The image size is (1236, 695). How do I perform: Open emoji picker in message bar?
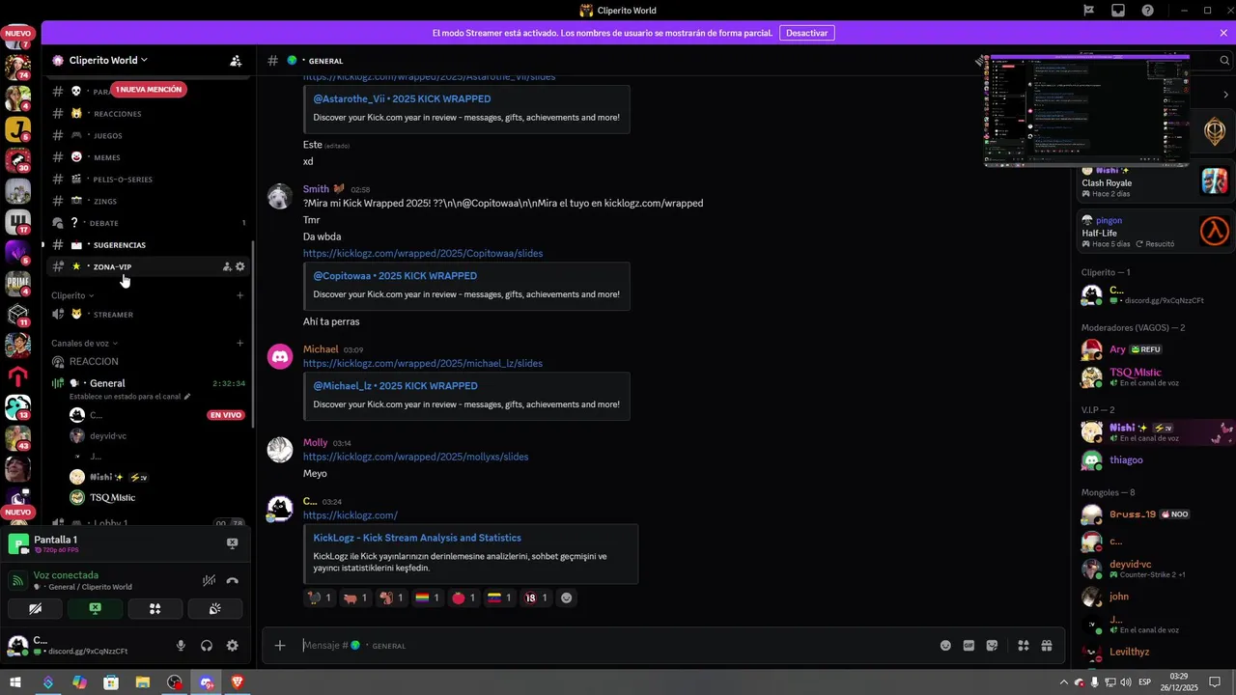coord(945,646)
